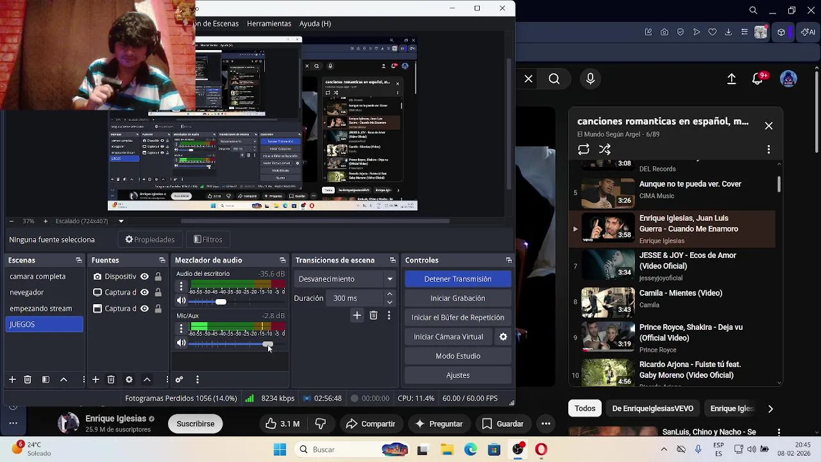Open Audio del escritorio options three-dots
The height and width of the screenshot is (462, 821).
pyautogui.click(x=181, y=287)
